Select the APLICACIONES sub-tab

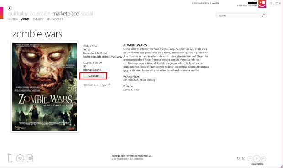click(x=54, y=19)
